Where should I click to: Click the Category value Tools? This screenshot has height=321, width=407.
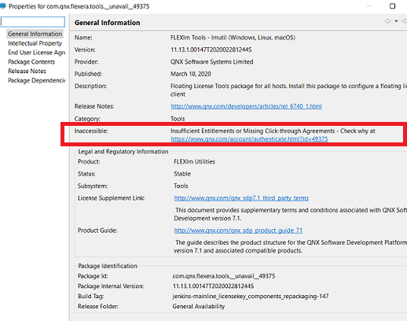pos(178,119)
